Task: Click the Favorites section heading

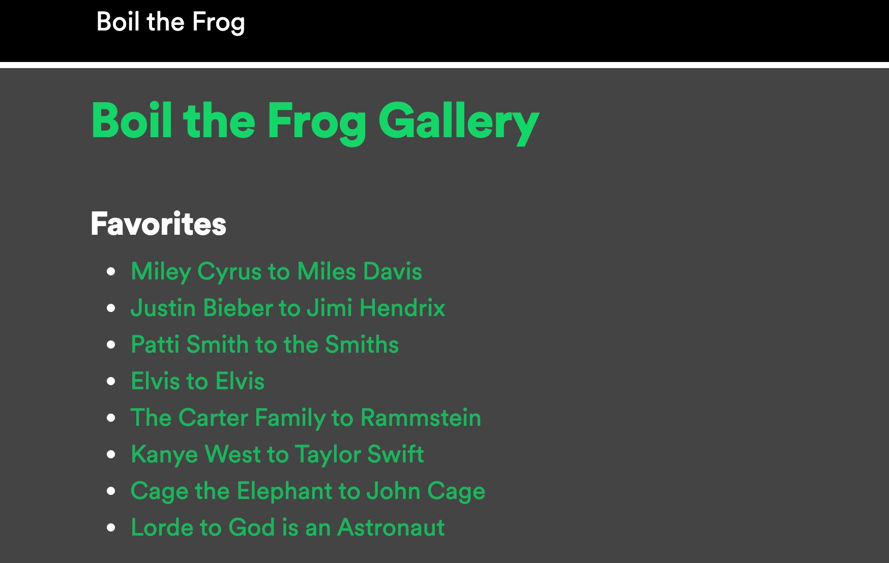Action: pyautogui.click(x=158, y=224)
